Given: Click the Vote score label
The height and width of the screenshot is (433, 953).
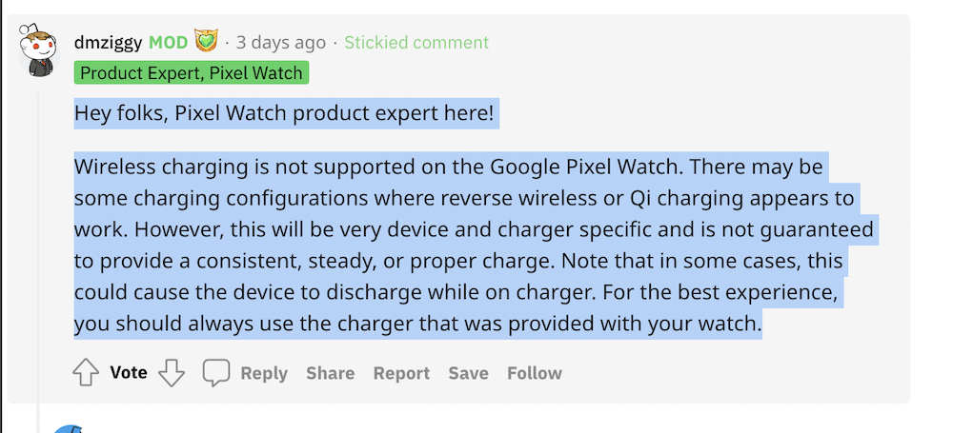Looking at the screenshot, I should click(129, 373).
